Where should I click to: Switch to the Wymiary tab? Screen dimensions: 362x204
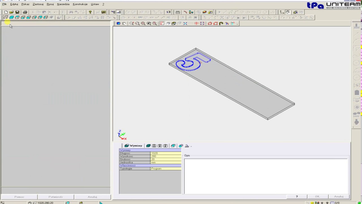[133, 146]
